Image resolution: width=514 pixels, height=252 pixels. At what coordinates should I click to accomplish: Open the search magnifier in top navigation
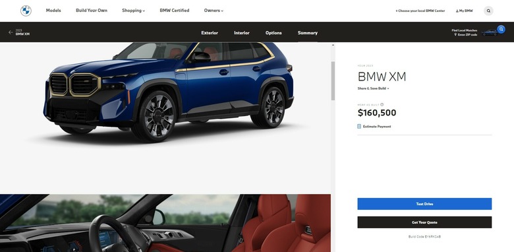[x=488, y=11]
